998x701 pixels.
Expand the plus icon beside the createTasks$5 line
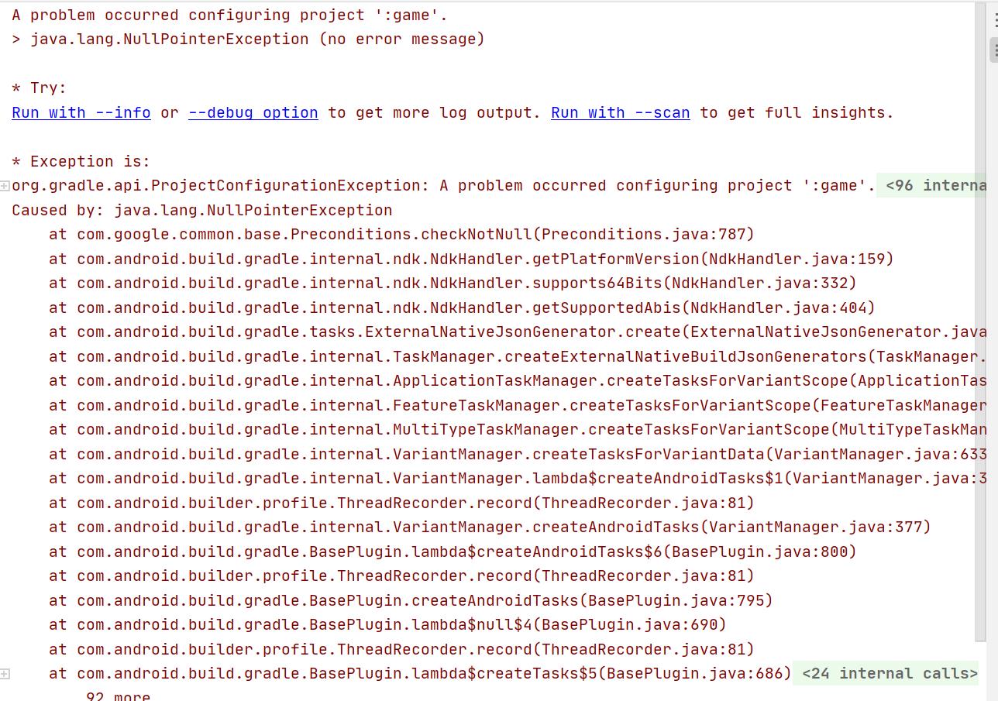5,674
